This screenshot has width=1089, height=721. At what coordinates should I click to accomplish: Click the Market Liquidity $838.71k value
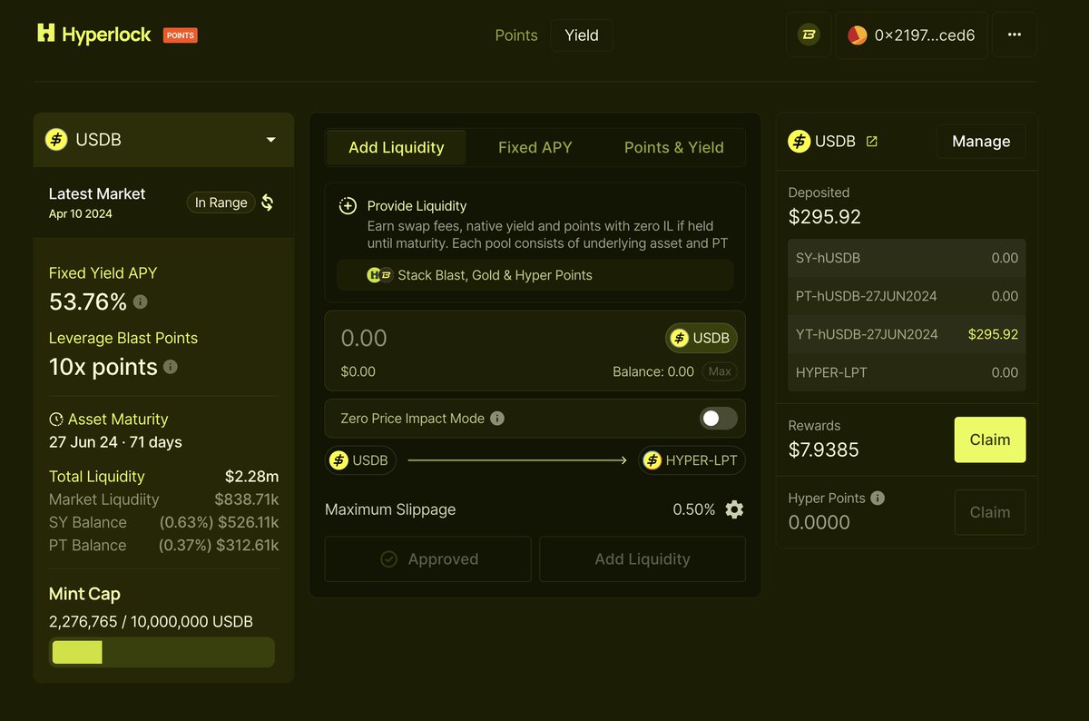pos(246,499)
